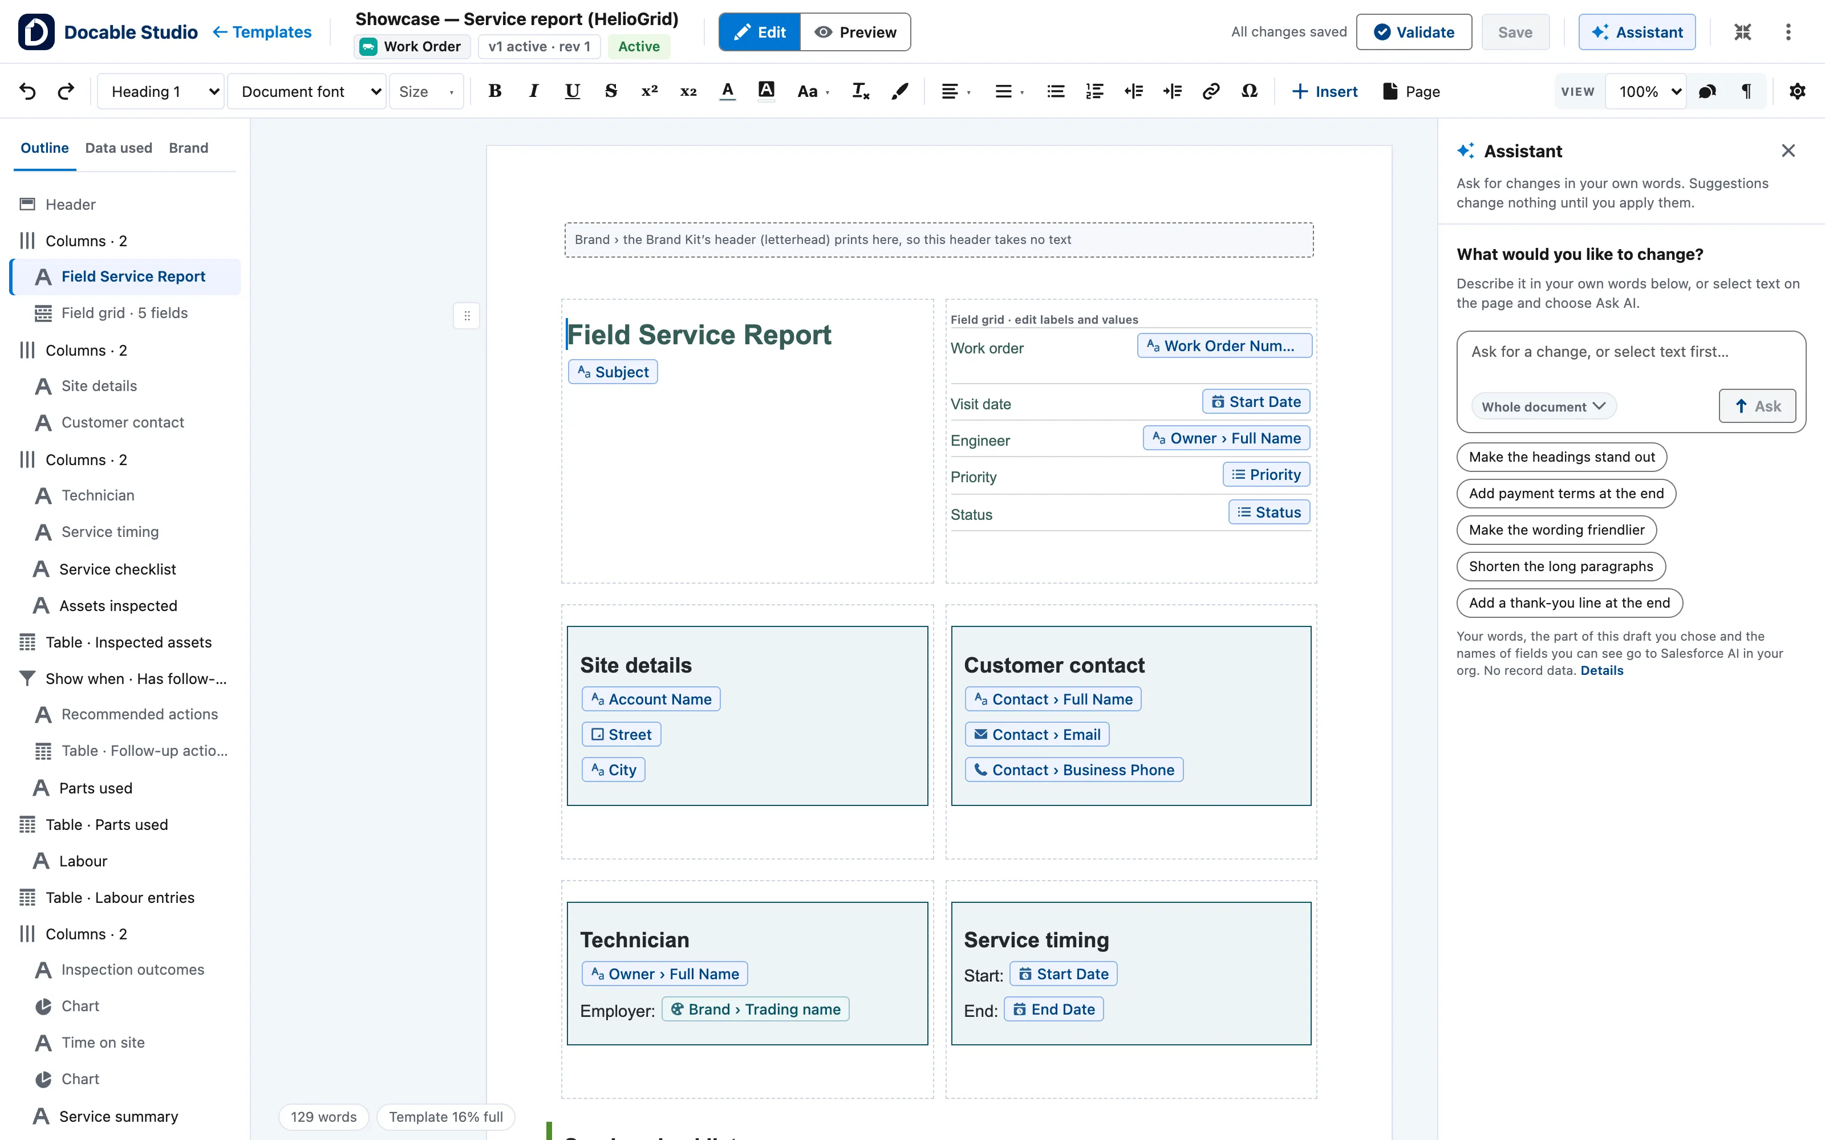Toggle paragraph marks display
The image size is (1825, 1140).
1746,91
